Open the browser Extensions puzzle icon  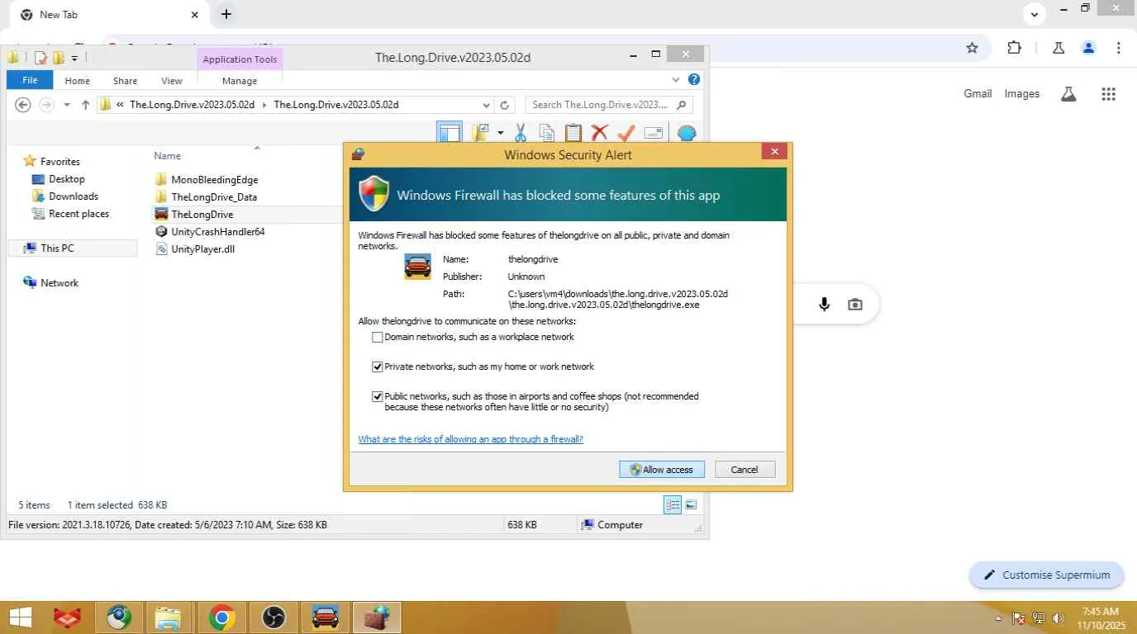pyautogui.click(x=1014, y=48)
